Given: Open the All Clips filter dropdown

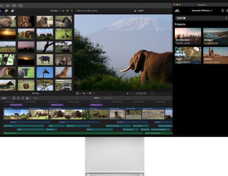Looking at the screenshot, I should pyautogui.click(x=55, y=11).
